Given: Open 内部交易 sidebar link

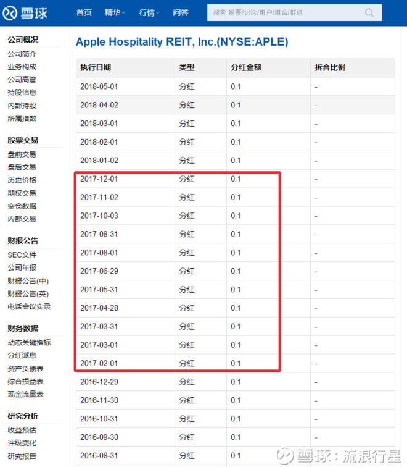Looking at the screenshot, I should [x=22, y=219].
